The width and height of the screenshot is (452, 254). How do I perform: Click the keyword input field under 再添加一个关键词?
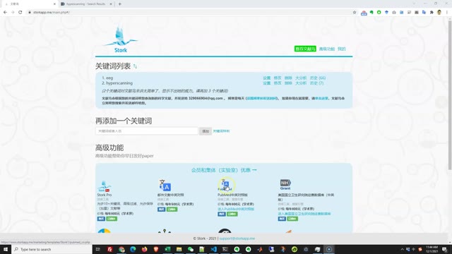tap(147, 131)
